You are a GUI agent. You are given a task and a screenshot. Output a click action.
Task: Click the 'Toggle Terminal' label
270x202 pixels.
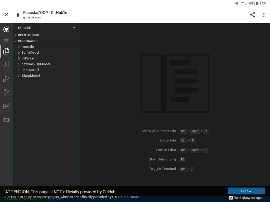(x=162, y=169)
